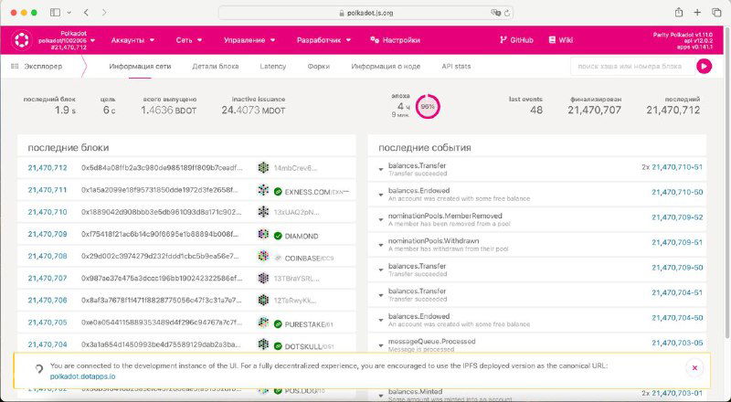Focus the block hash search field
This screenshot has width=731, height=402.
630,66
